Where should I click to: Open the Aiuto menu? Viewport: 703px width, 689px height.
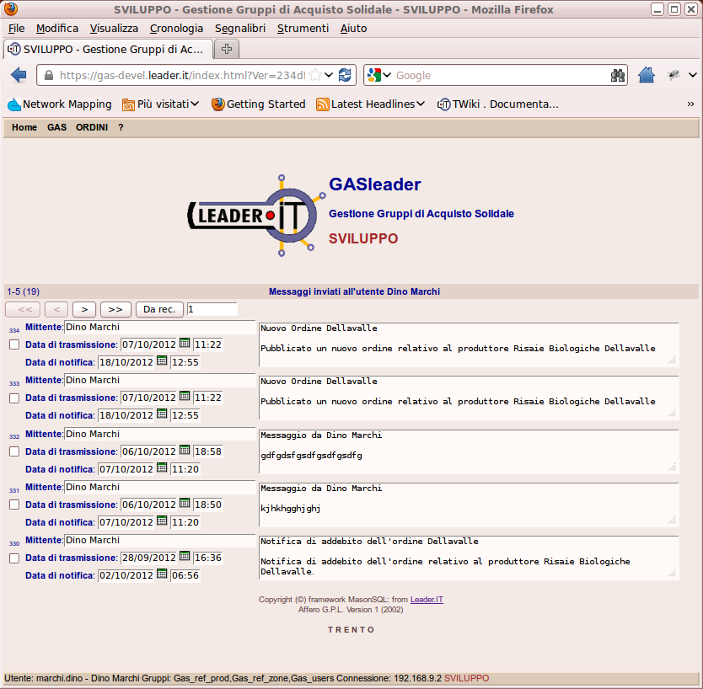pyautogui.click(x=354, y=29)
